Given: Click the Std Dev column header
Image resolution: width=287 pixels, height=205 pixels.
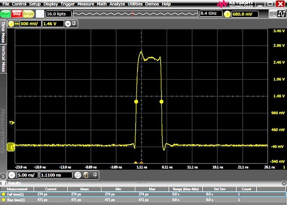Looking at the screenshot, I should coord(220,189).
